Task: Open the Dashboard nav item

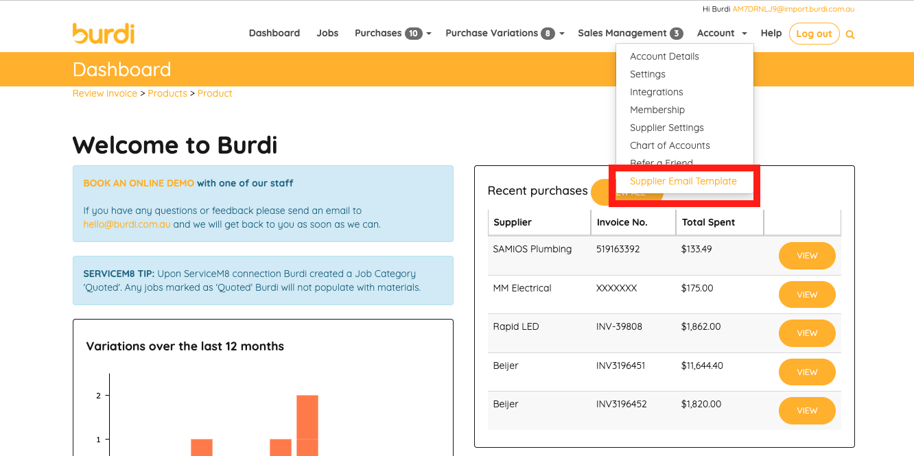Action: pos(274,33)
